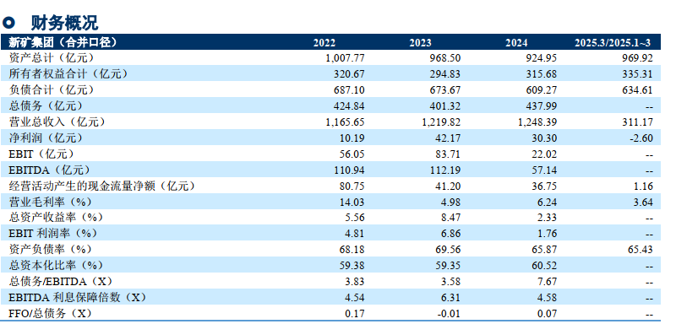Select the 2024 column header
The width and height of the screenshot is (676, 324).
(516, 42)
